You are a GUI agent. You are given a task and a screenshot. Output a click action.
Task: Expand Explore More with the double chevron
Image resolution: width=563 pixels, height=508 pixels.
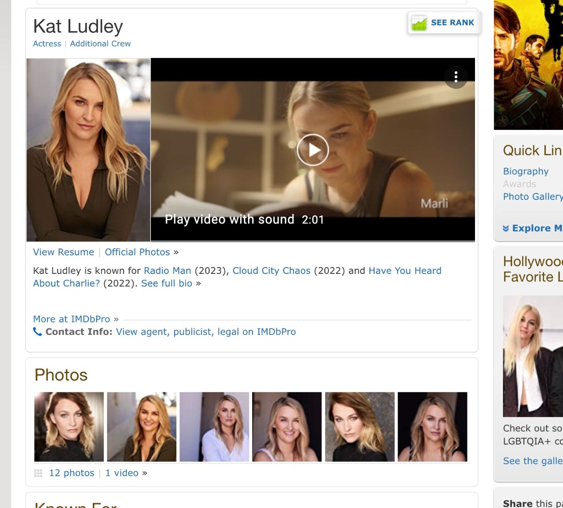[506, 228]
